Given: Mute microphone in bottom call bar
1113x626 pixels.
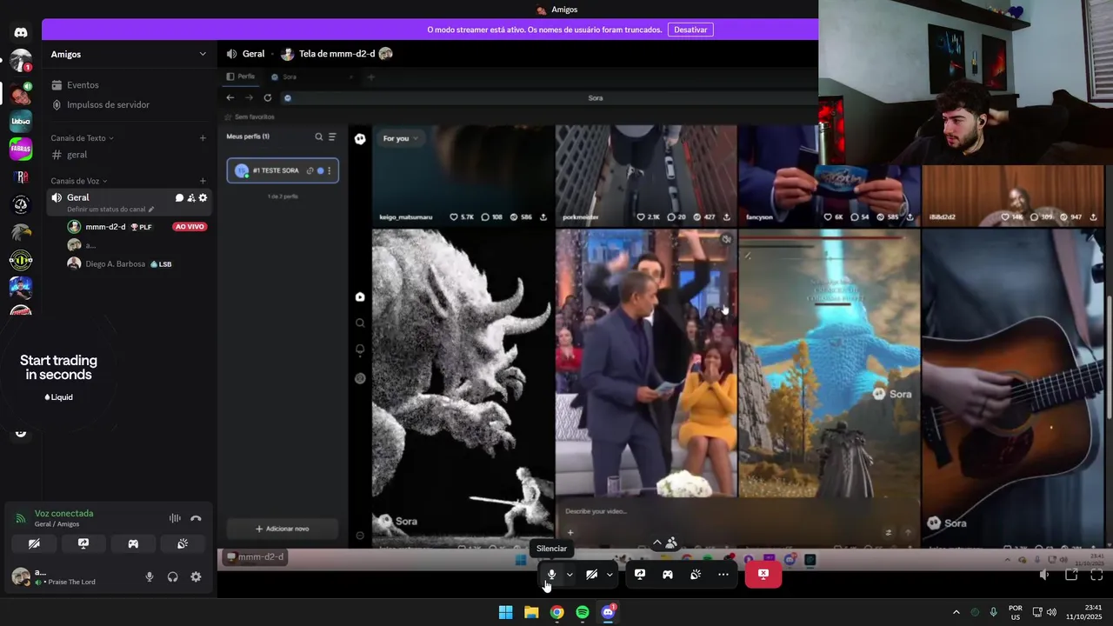Looking at the screenshot, I should (x=551, y=575).
